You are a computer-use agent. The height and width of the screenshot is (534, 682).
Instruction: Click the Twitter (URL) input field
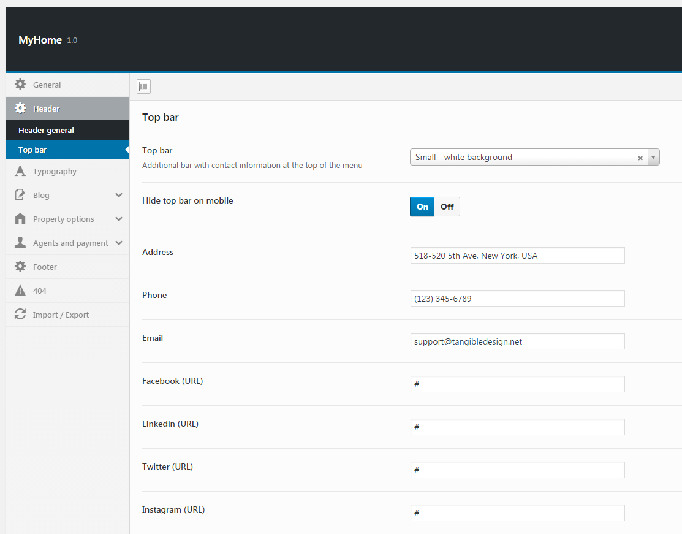tap(518, 470)
